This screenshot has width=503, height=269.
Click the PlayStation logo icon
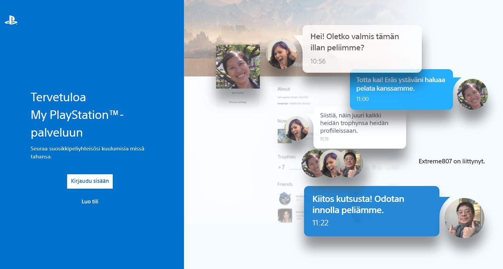11,20
